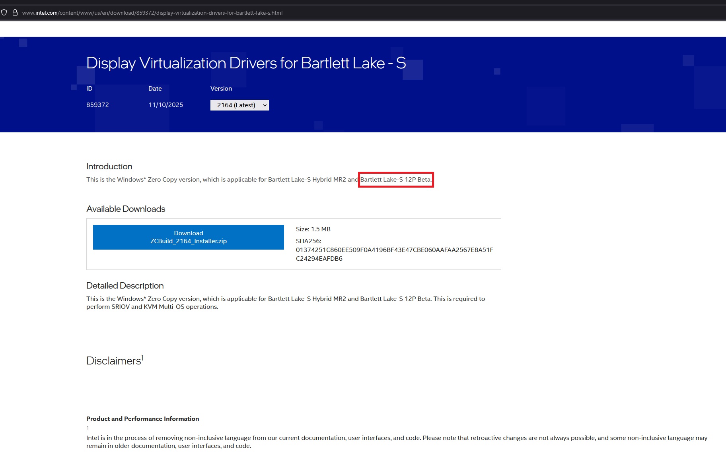
Task: Click the Date label in header
Action: (155, 89)
